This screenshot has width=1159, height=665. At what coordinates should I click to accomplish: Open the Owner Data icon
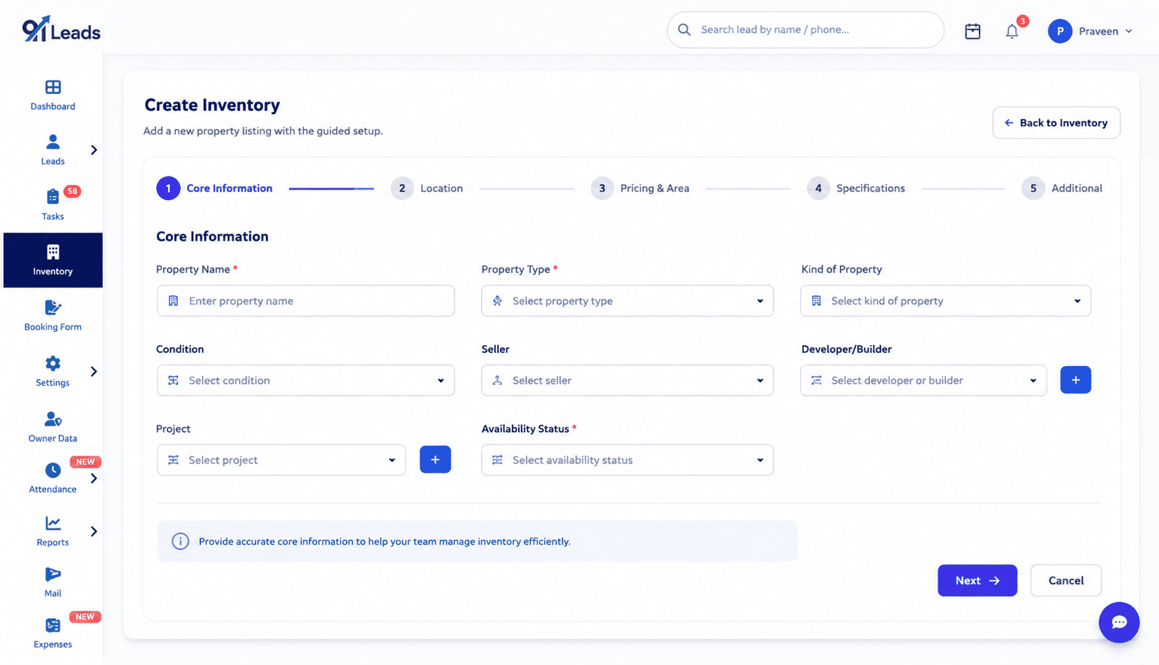(x=53, y=419)
